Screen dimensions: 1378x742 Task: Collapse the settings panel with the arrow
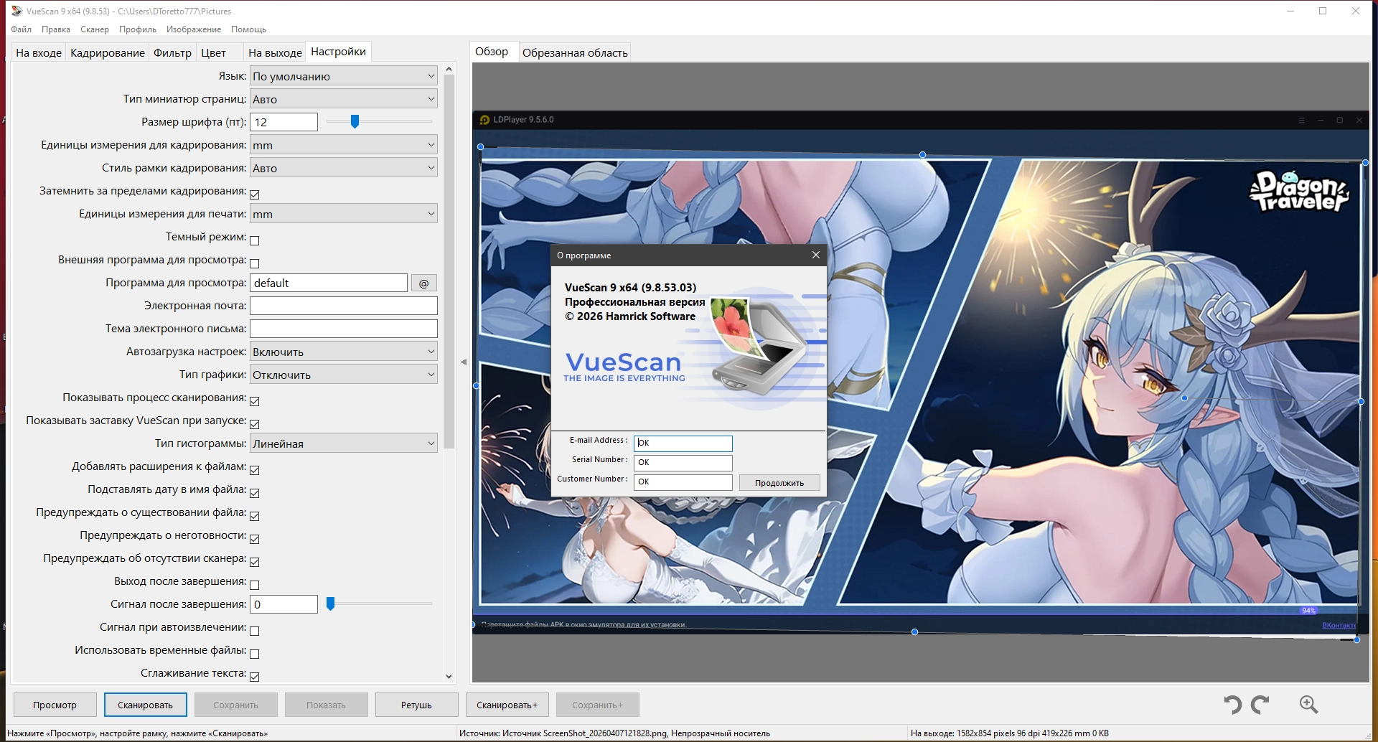click(464, 362)
